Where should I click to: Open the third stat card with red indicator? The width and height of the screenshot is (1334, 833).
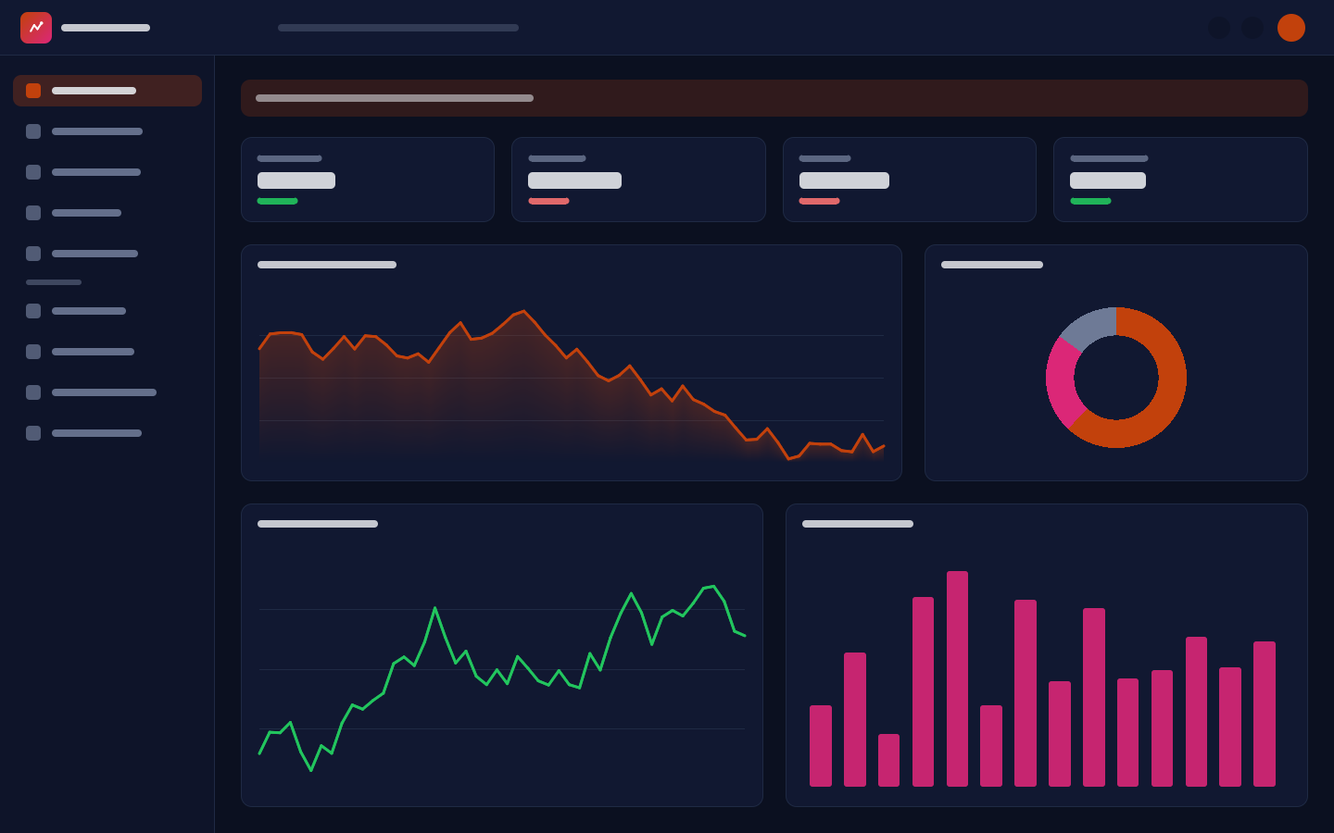tap(910, 180)
